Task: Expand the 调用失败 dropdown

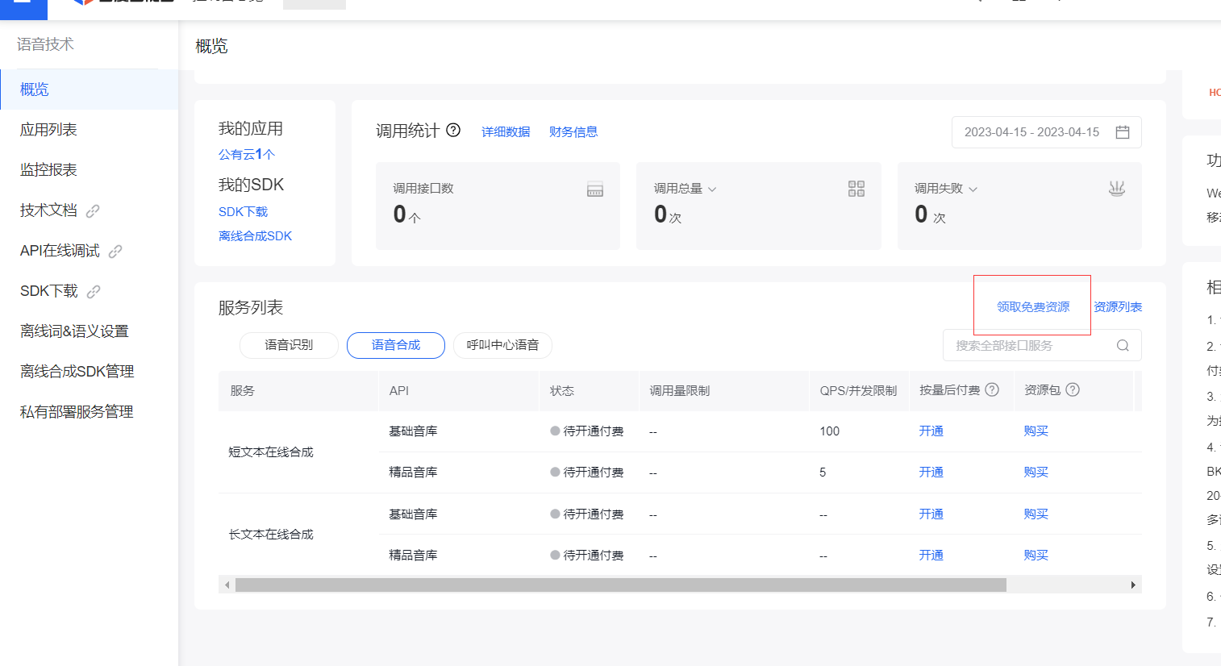Action: 973,189
